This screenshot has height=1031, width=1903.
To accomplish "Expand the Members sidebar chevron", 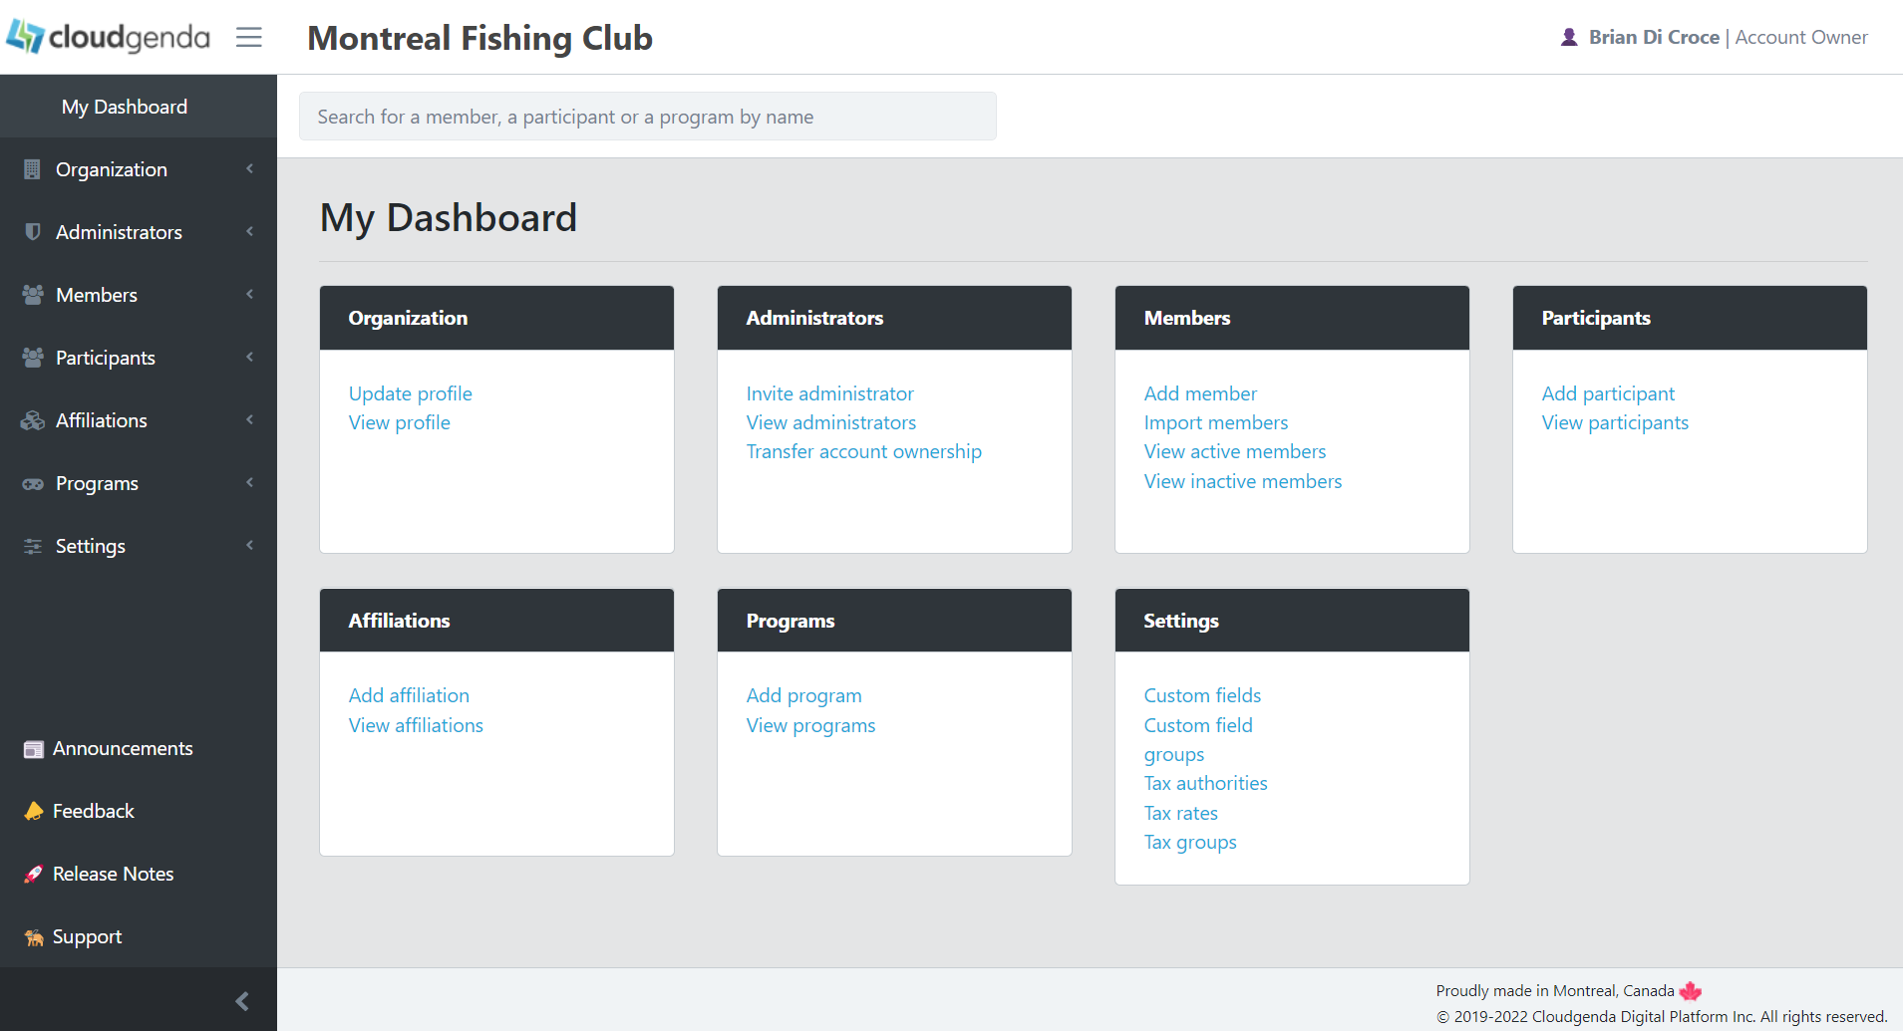I will pyautogui.click(x=249, y=295).
